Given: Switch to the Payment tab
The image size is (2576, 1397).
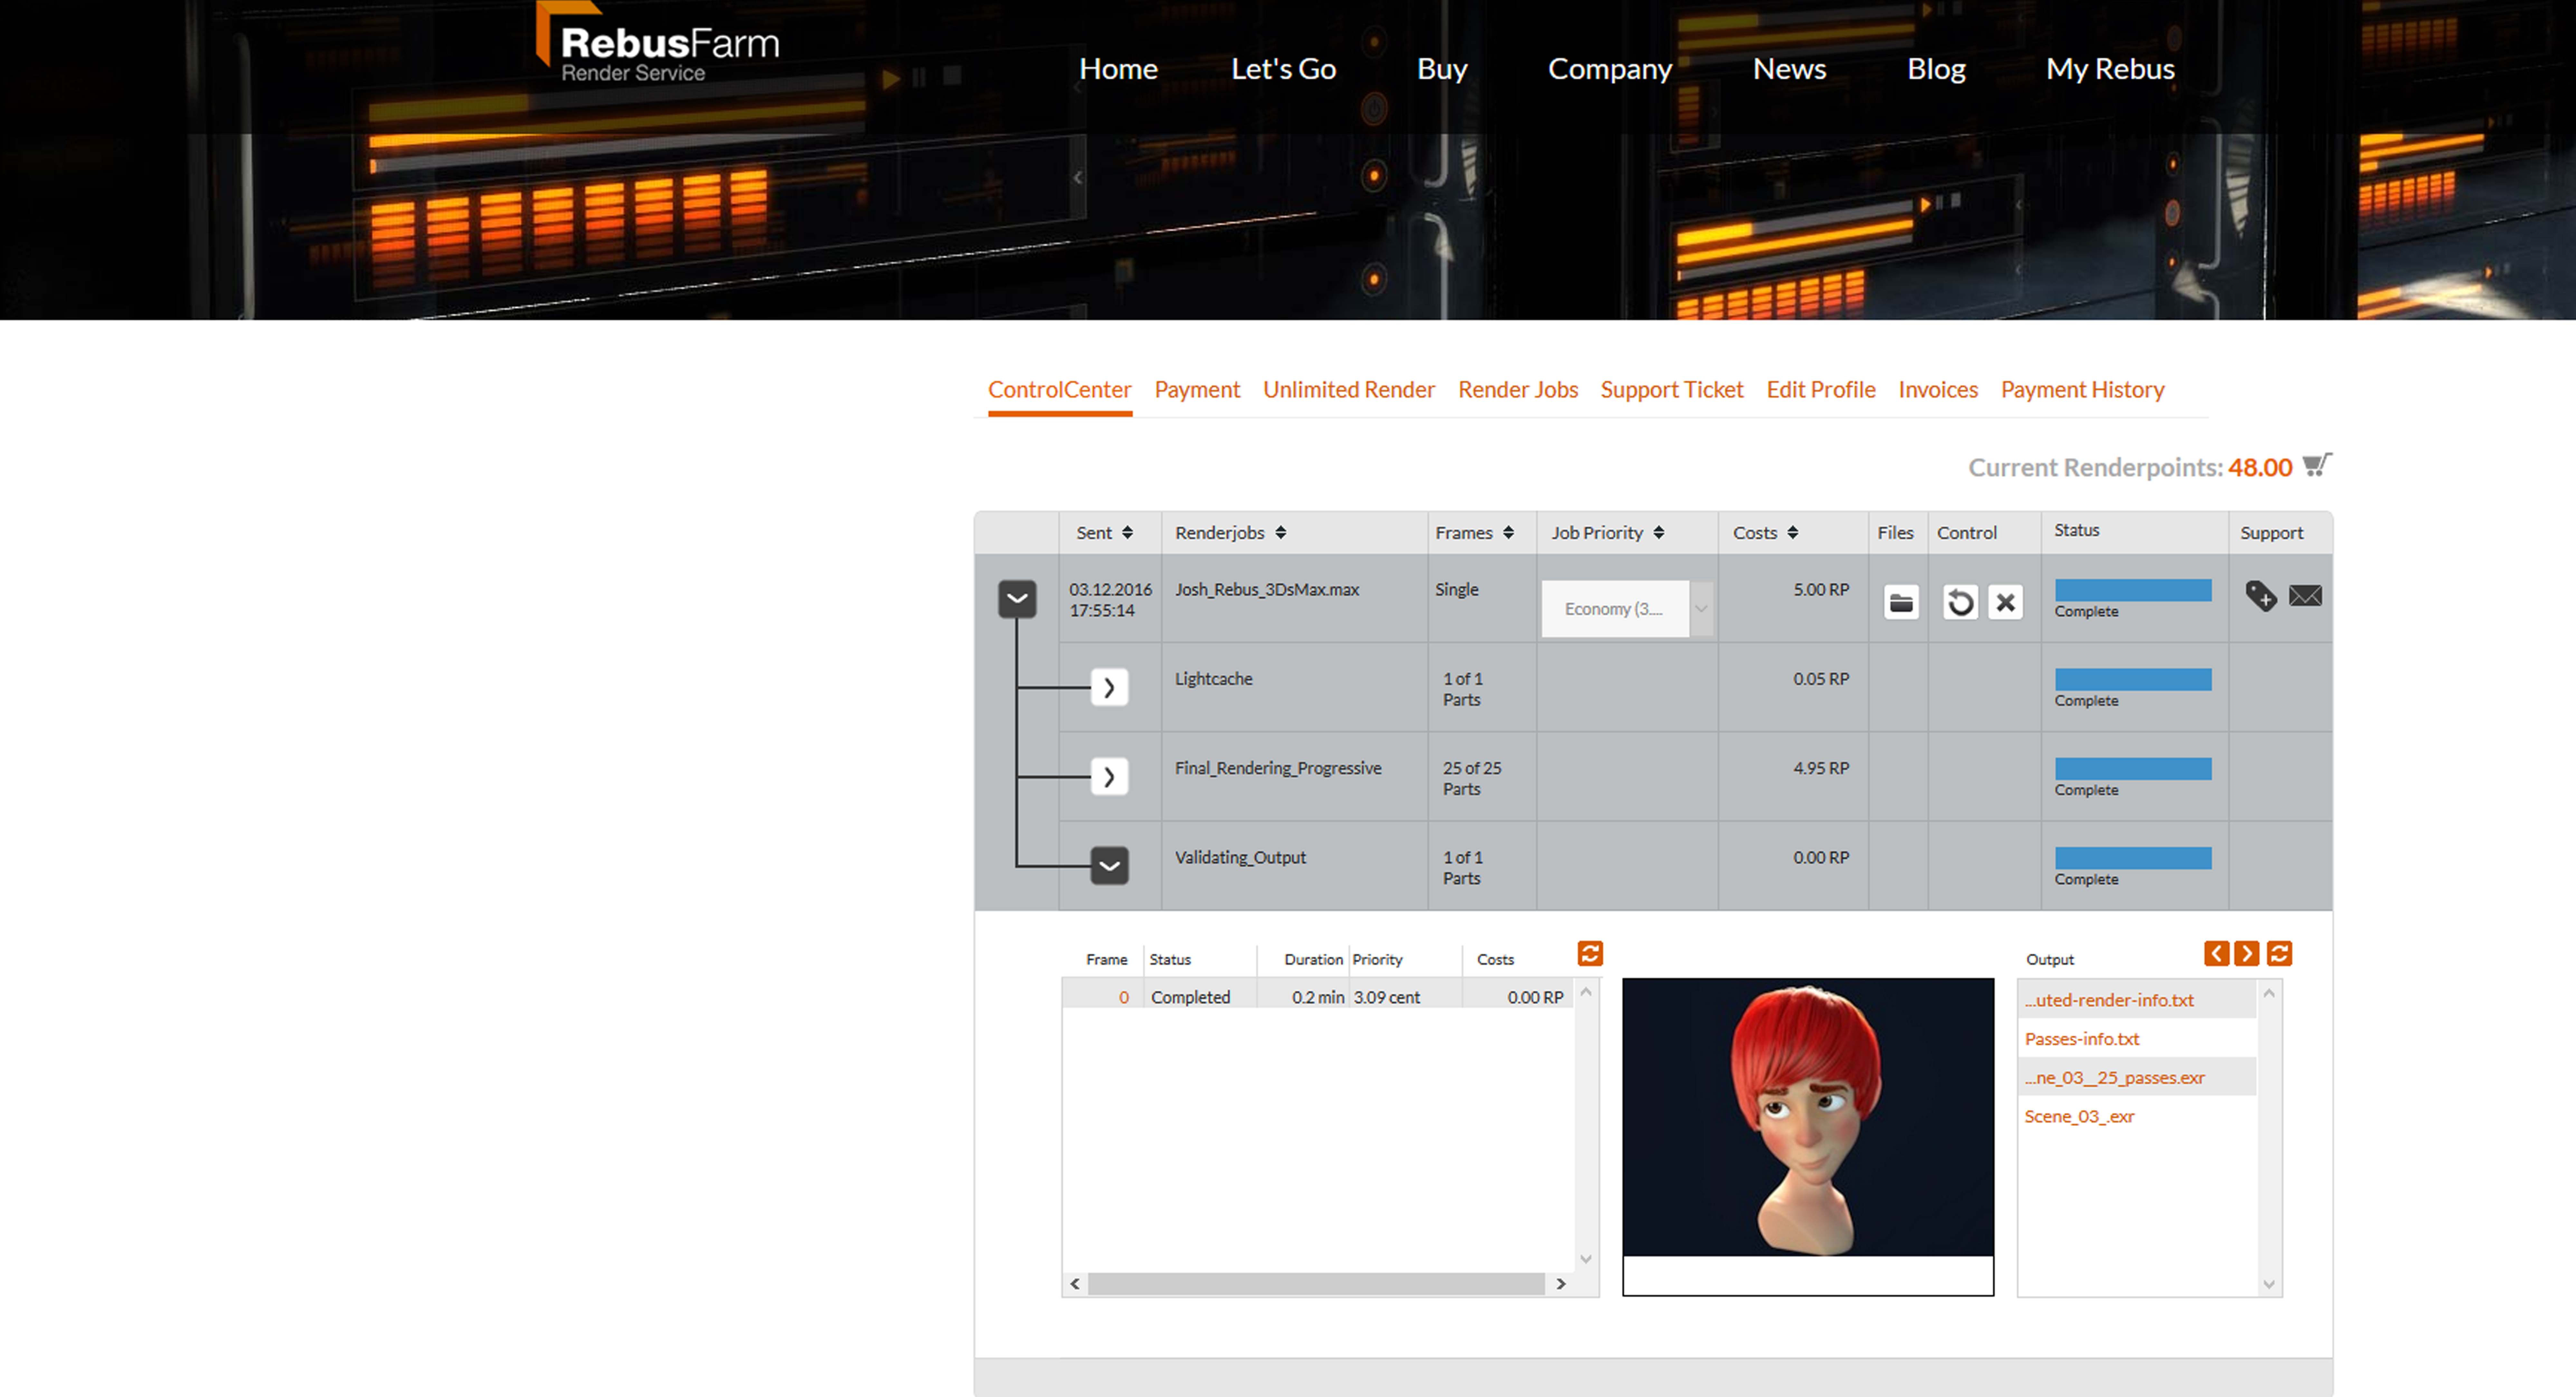Looking at the screenshot, I should (1197, 390).
